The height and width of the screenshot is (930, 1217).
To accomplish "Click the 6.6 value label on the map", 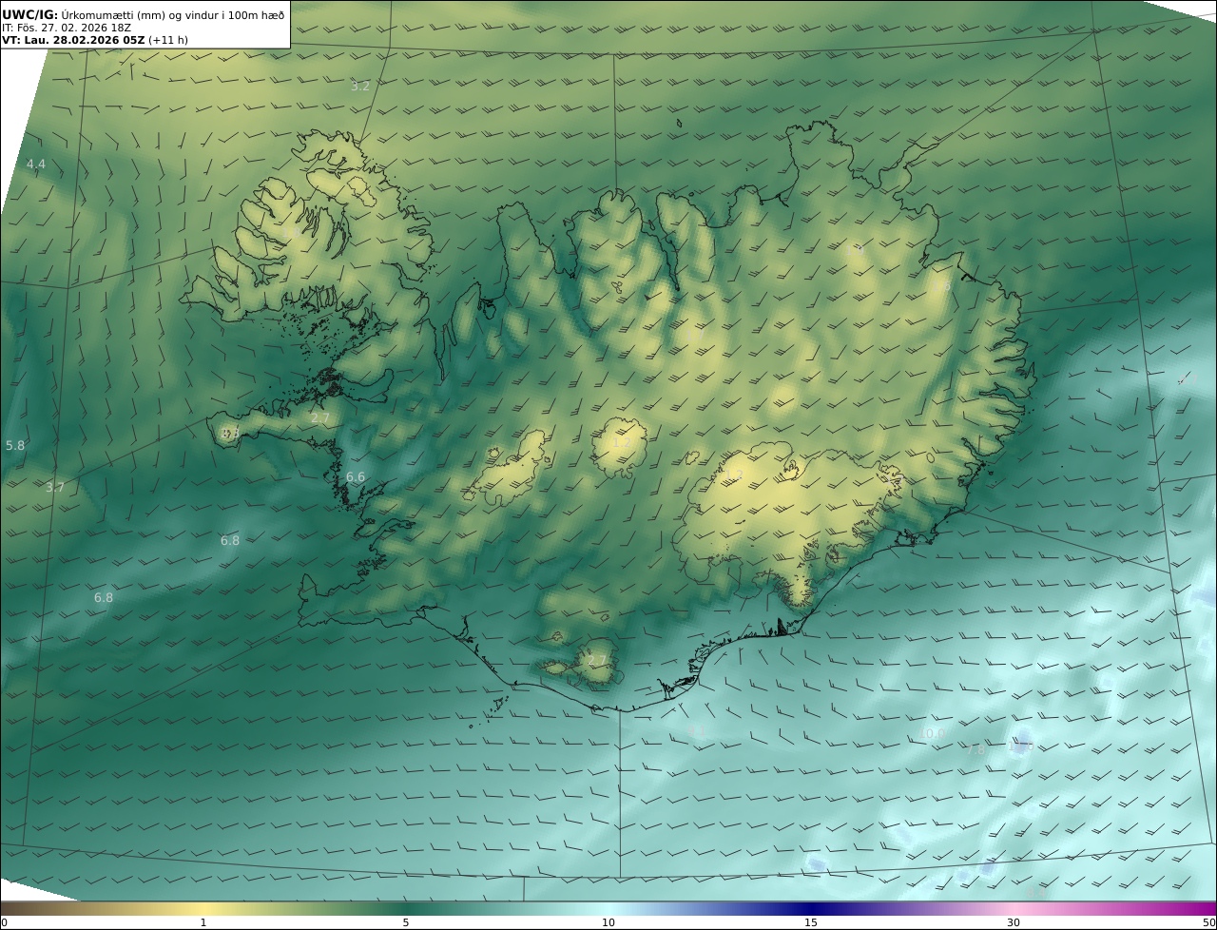I will [x=356, y=477].
